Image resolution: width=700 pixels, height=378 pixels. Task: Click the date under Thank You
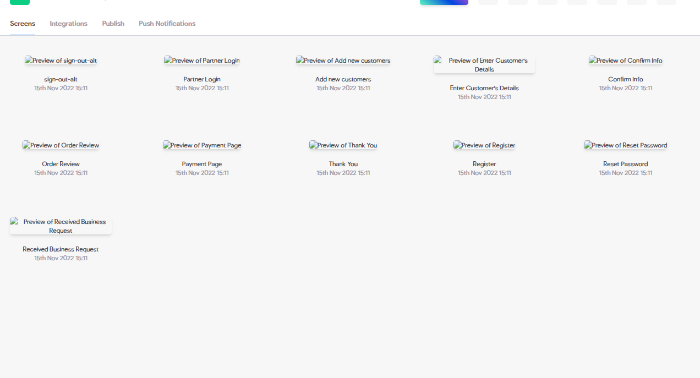click(343, 173)
